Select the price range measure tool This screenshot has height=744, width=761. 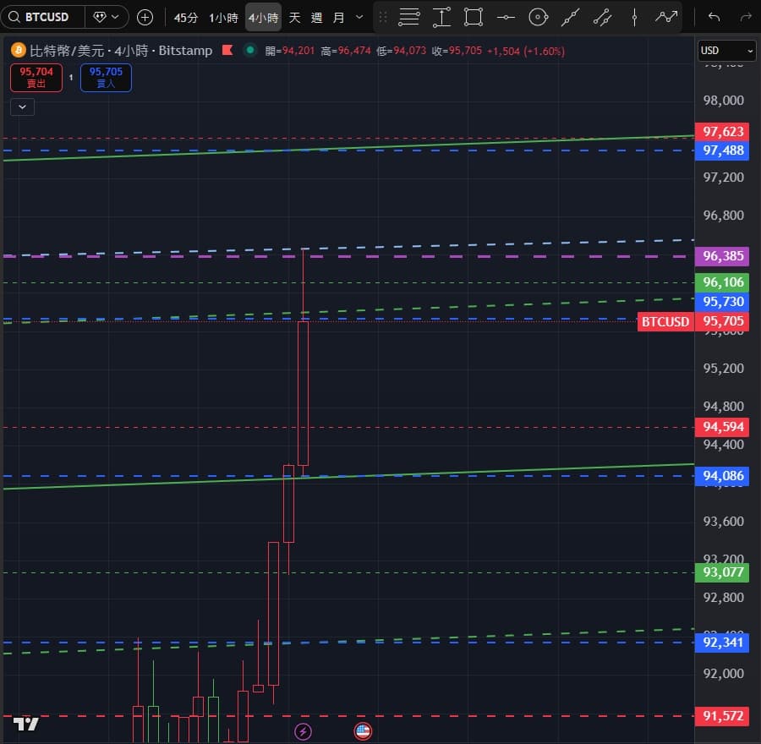[x=441, y=18]
